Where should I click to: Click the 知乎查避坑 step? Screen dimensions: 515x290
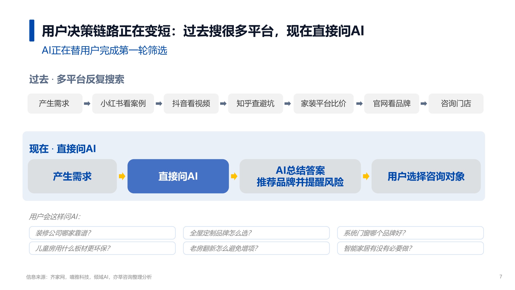point(255,104)
